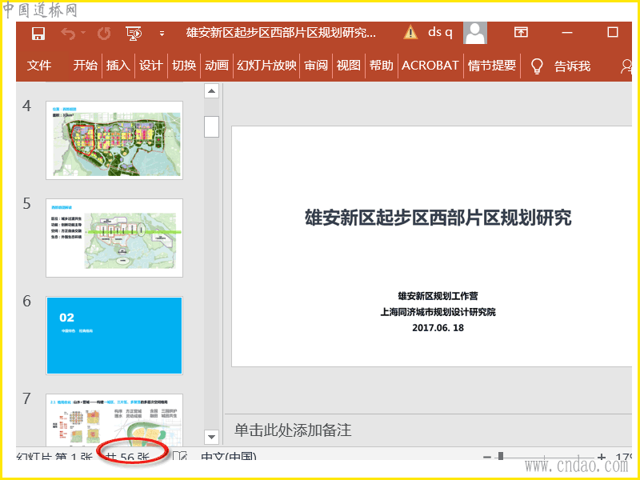640x480 pixels.
Task: Open the ACROBAT tab
Action: (x=430, y=66)
